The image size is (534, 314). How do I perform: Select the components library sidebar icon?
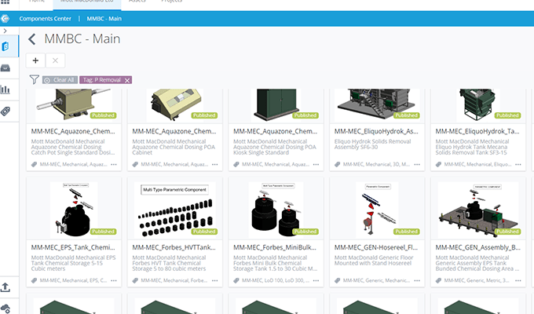(6, 47)
